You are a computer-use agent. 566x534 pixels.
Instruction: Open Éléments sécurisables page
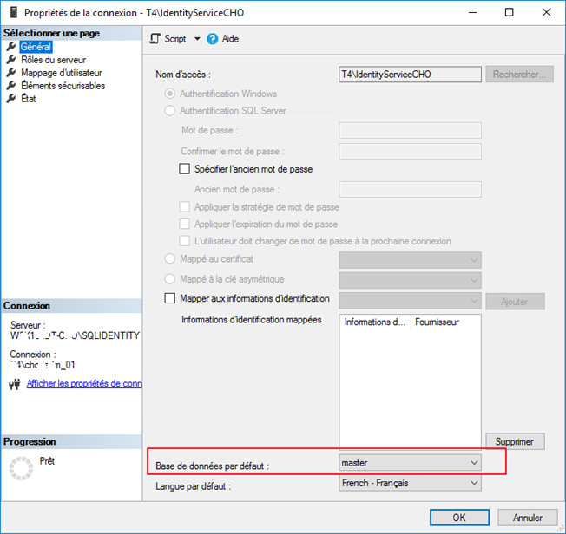tap(63, 86)
